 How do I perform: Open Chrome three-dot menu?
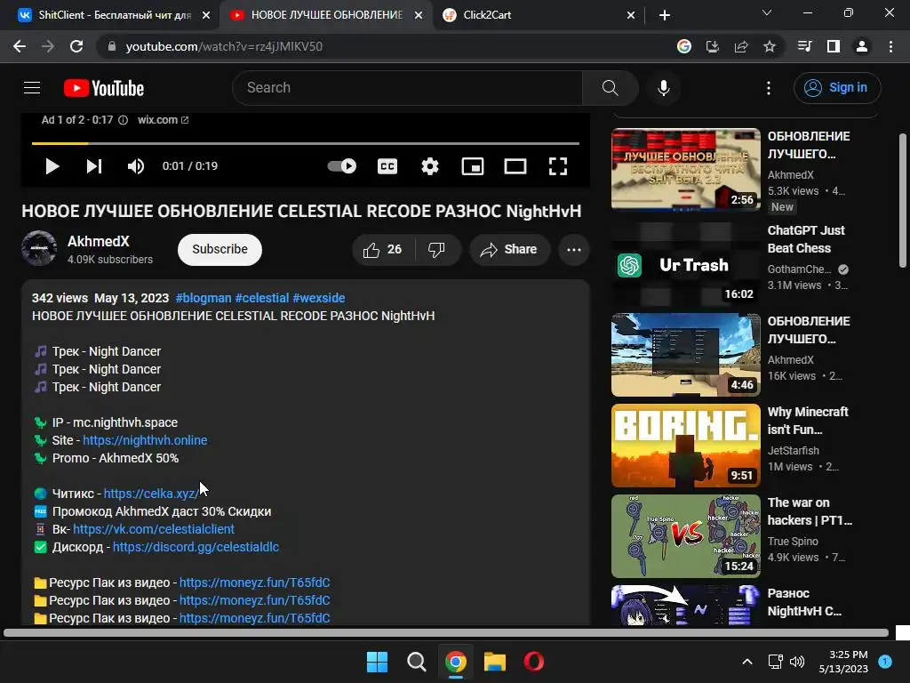(x=890, y=46)
